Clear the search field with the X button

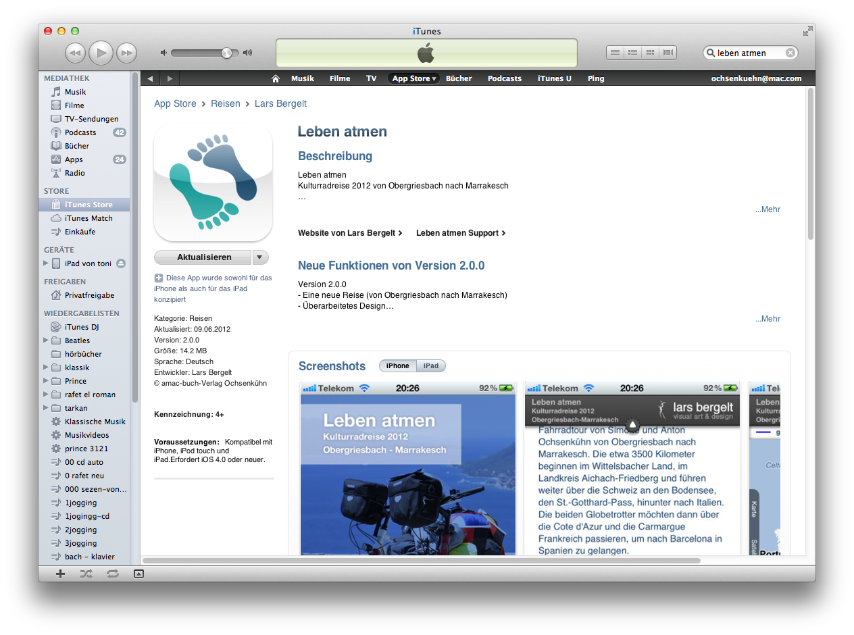790,53
